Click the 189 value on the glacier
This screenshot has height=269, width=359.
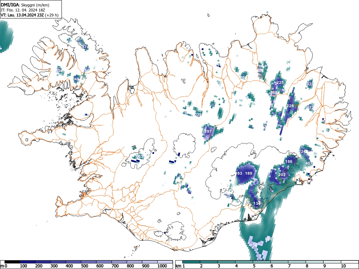(249, 173)
